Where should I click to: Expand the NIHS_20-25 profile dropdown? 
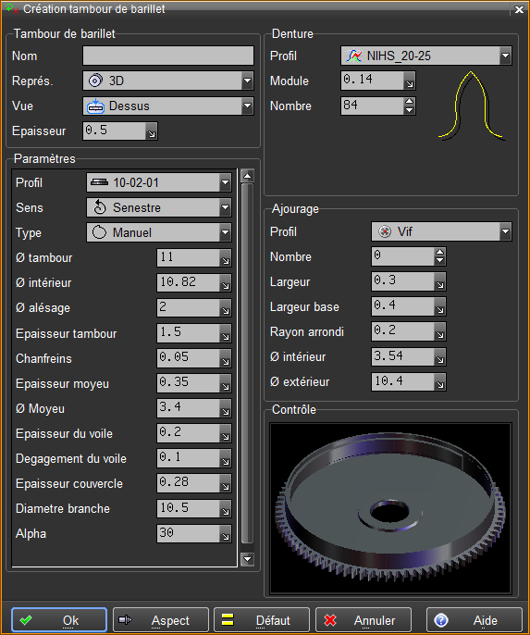click(x=505, y=56)
